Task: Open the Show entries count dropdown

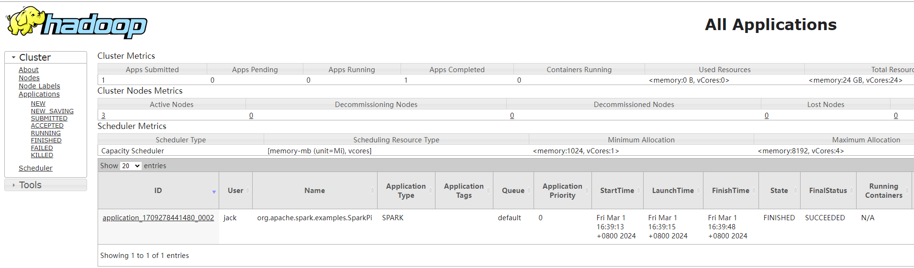Action: coord(130,166)
